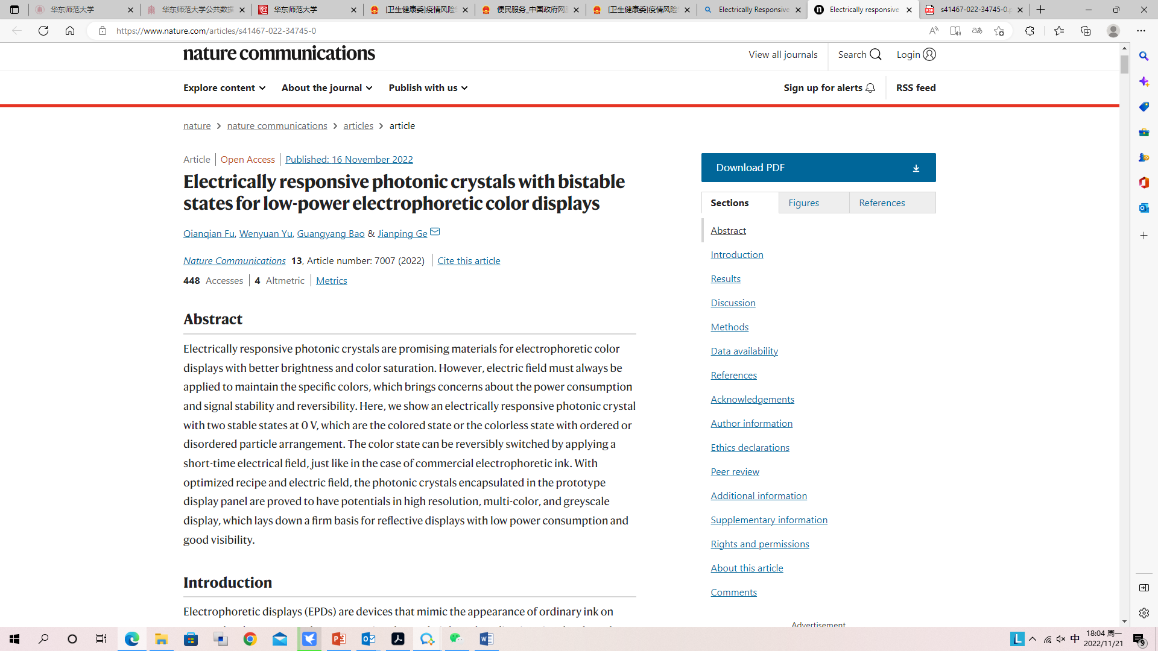Open the Cite this article link

pos(469,261)
